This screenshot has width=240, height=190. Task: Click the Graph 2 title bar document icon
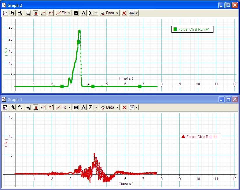(4, 5)
